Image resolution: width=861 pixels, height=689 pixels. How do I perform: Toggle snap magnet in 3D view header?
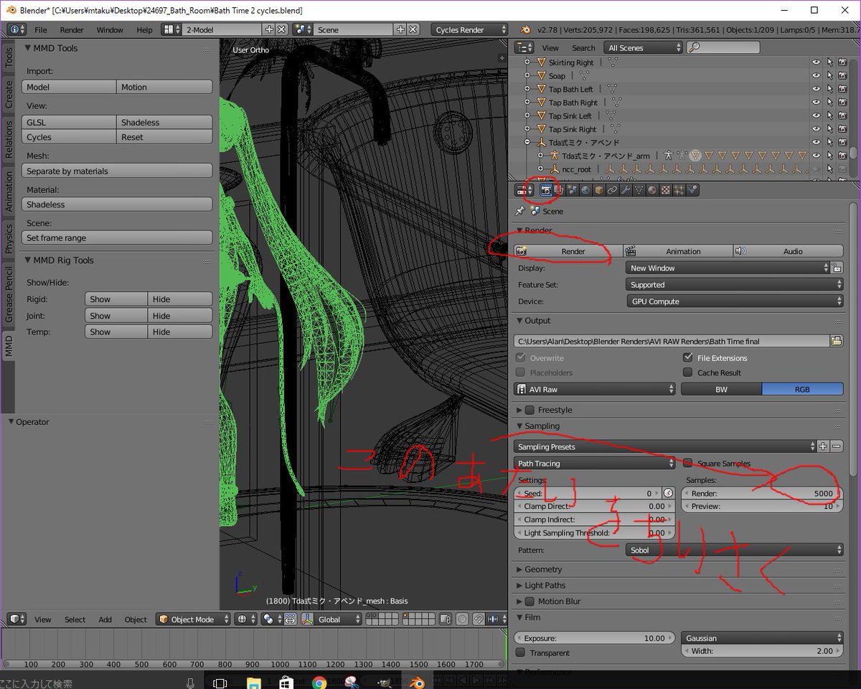tap(479, 619)
